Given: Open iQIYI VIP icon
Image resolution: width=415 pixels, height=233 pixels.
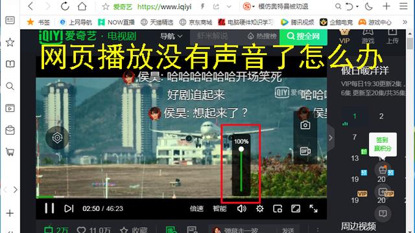Looking at the screenshot, I should click(344, 36).
